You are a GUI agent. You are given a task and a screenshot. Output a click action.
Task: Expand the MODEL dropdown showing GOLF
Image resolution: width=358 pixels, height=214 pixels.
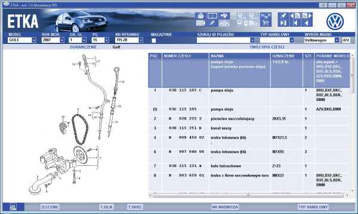point(34,40)
